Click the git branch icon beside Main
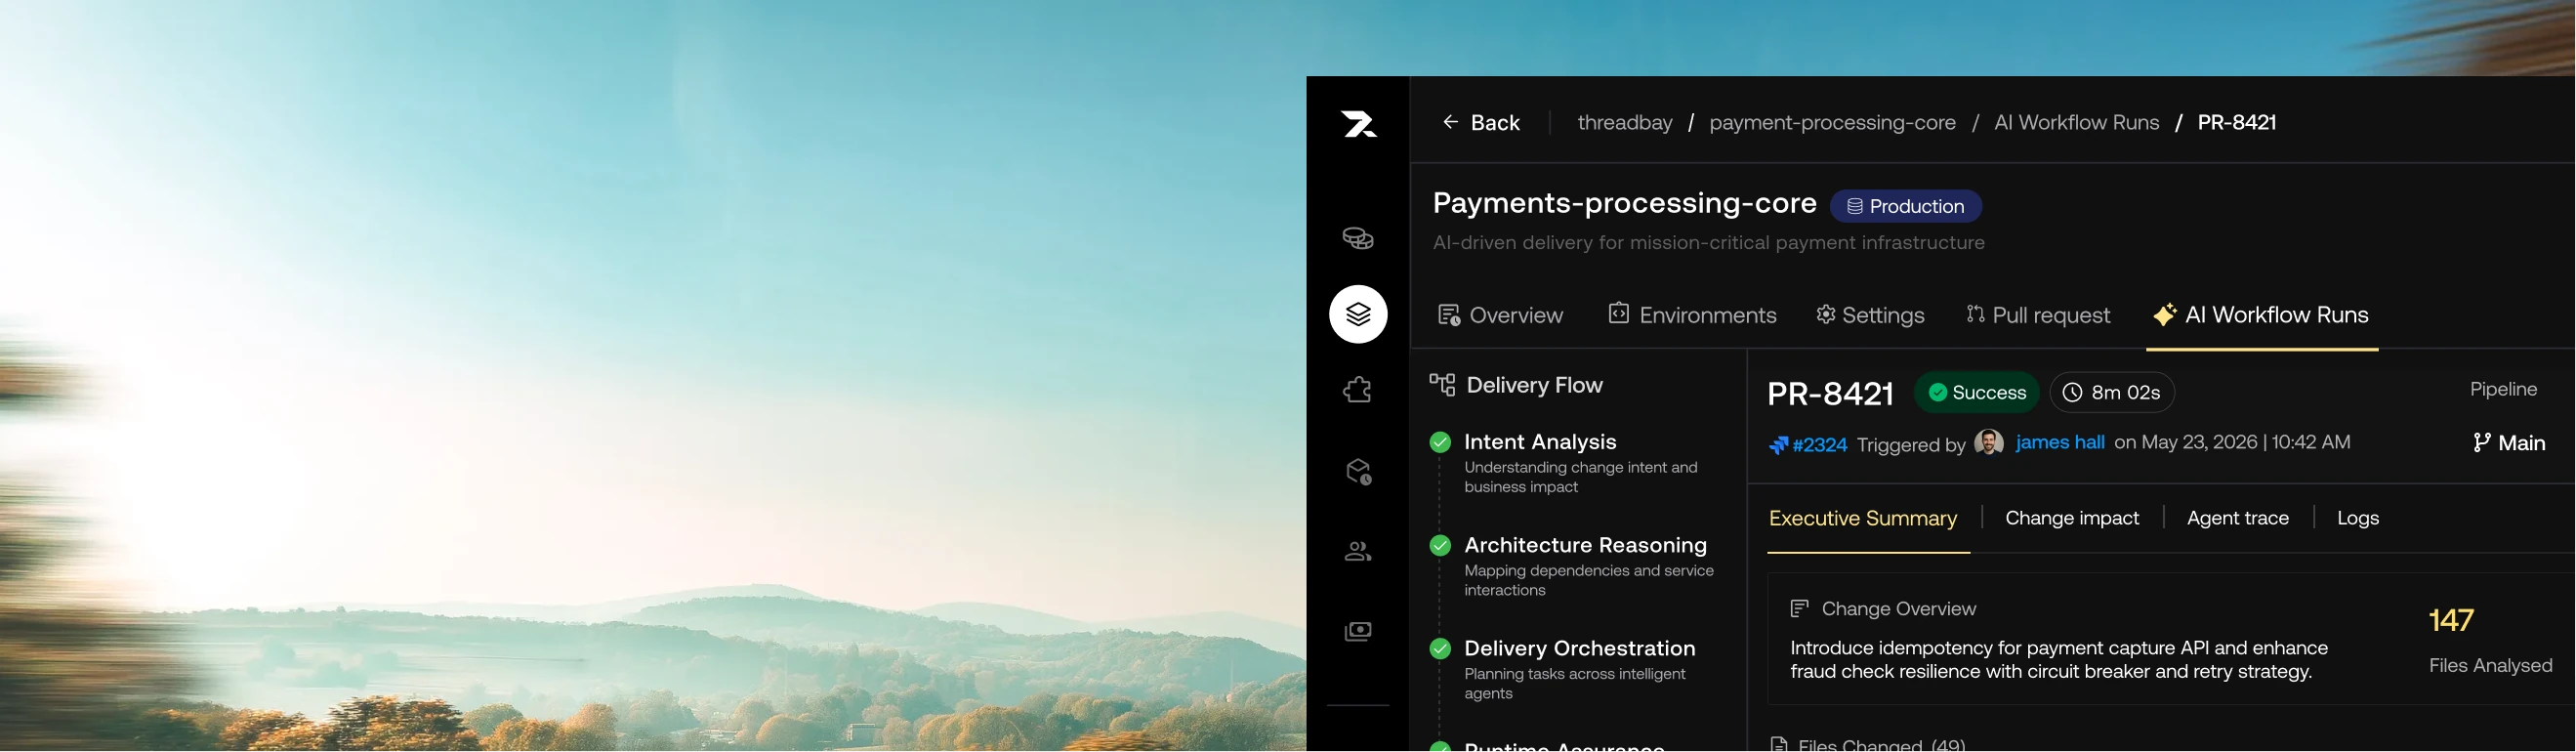 click(2481, 442)
